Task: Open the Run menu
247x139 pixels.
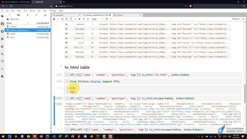Action: 25,11
